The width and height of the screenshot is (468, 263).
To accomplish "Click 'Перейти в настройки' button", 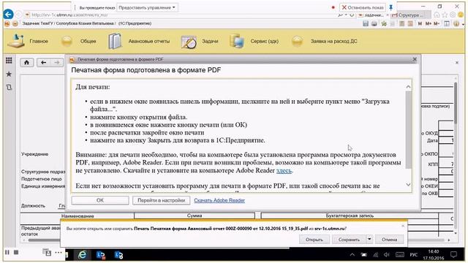I will tap(161, 200).
